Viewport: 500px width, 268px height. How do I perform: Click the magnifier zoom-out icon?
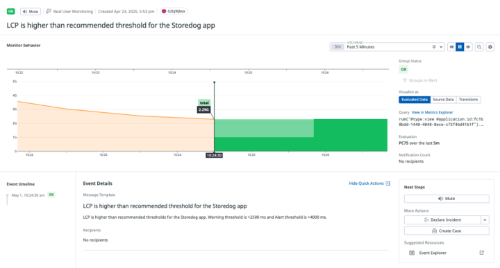(479, 46)
